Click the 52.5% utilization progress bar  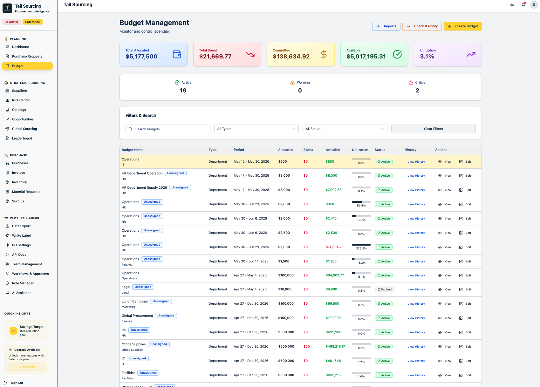tap(361, 202)
